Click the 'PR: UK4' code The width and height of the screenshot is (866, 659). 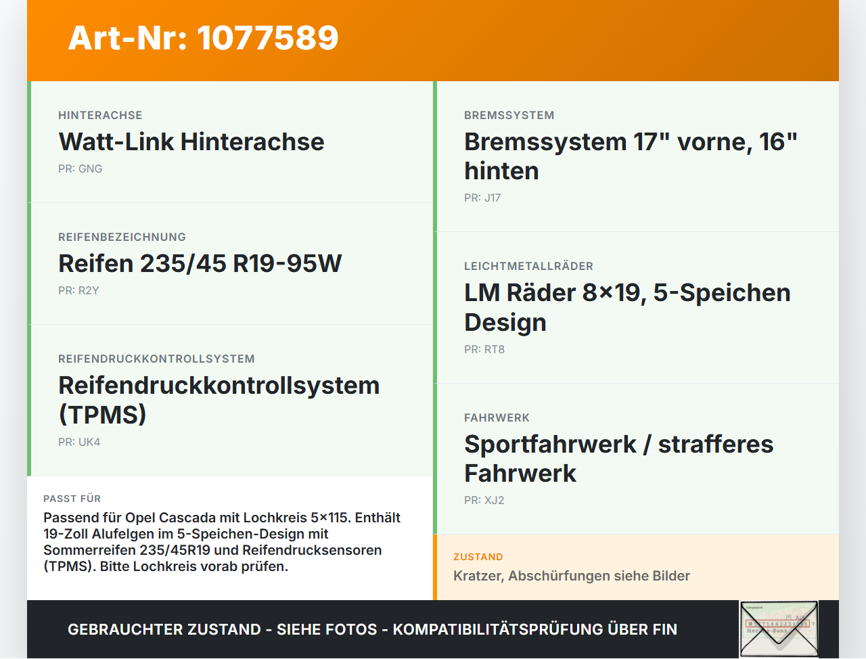click(79, 442)
